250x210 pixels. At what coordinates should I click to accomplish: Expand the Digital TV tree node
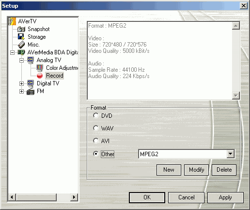21,83
